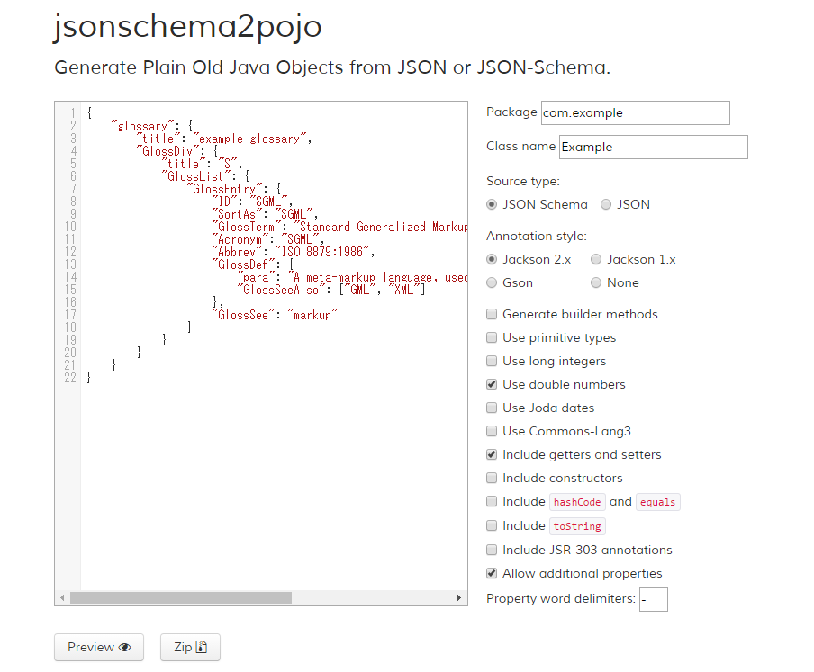Viewport: 814px width, 672px height.
Task: Check Include hashCode and equals
Action: click(491, 501)
